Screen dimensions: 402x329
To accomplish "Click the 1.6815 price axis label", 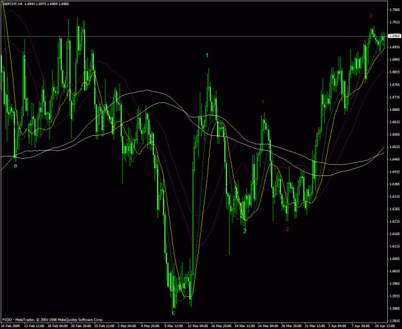I will click(394, 72).
